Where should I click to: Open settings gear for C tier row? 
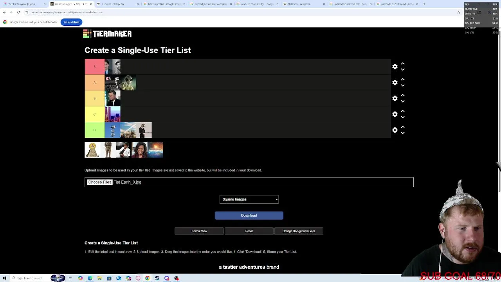pyautogui.click(x=395, y=114)
